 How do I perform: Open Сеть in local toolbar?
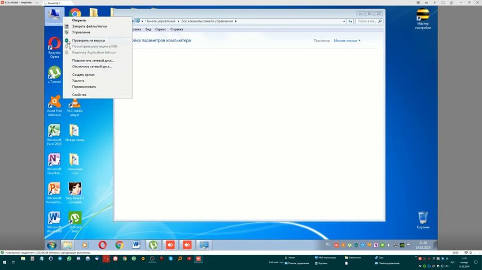coord(379,258)
